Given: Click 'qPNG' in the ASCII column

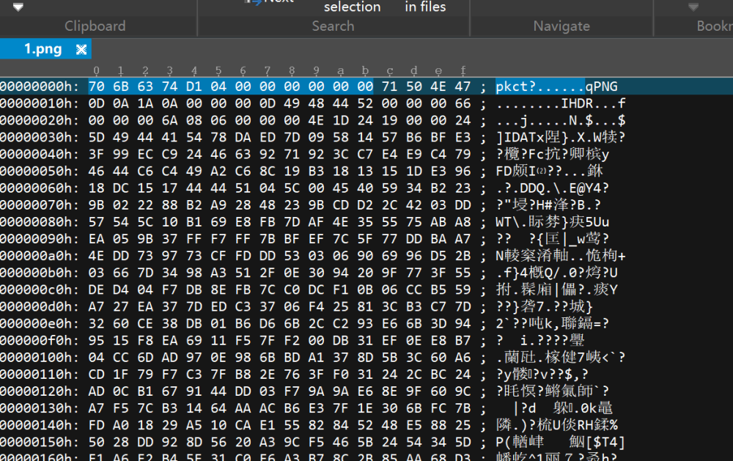Looking at the screenshot, I should point(601,87).
